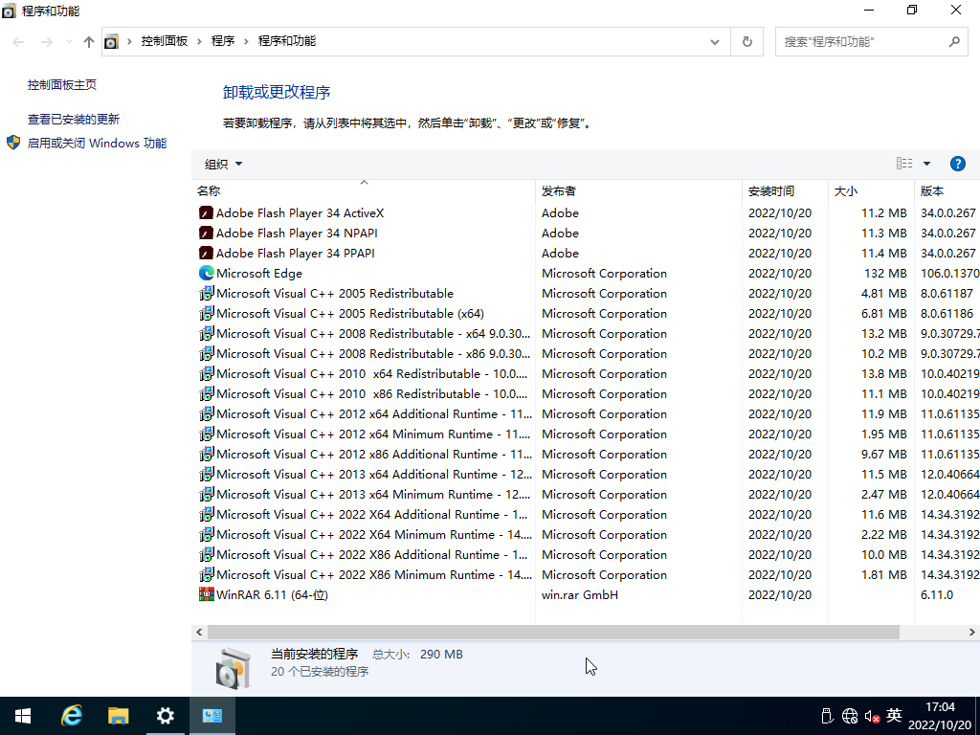This screenshot has height=735, width=980.
Task: Expand the chevron after 程序 in breadcrumb
Action: click(x=246, y=41)
